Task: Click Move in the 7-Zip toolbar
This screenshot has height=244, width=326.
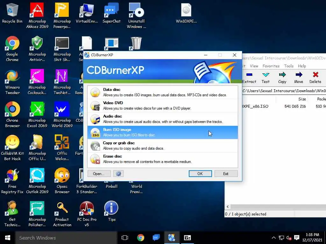Action: pos(299,78)
